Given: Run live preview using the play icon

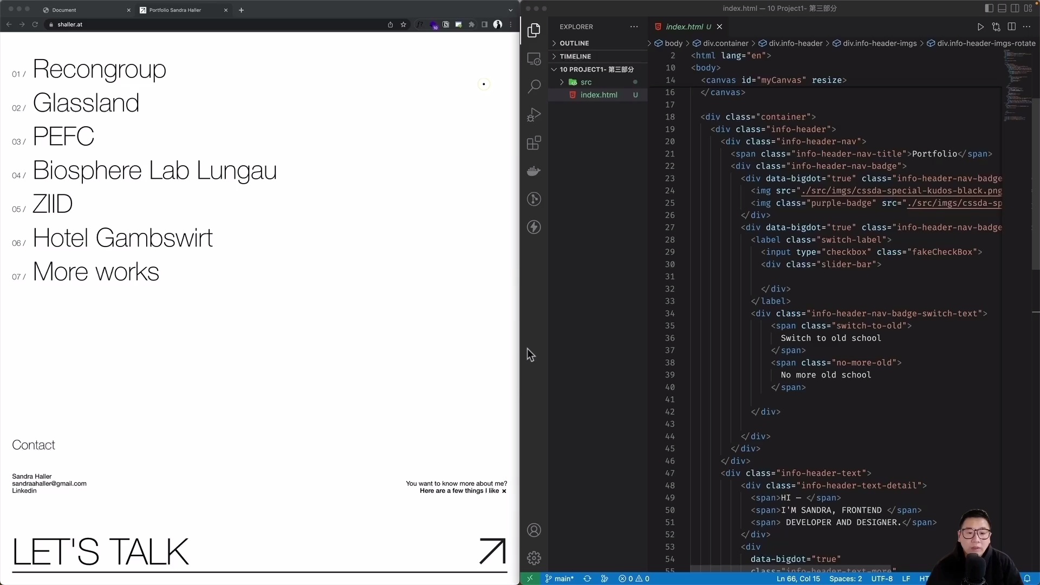Looking at the screenshot, I should (980, 27).
